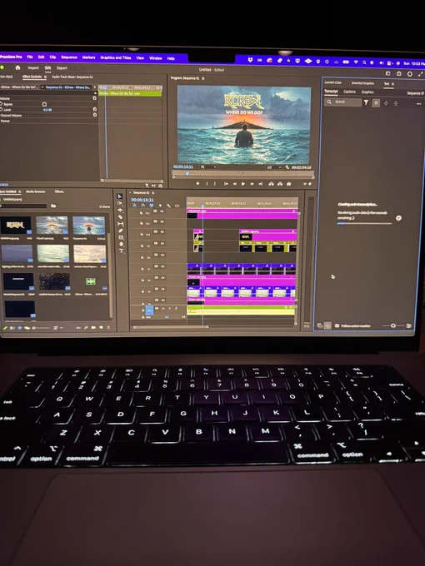This screenshot has width=425, height=566.
Task: Toggle eye visibility on third video track
Action: (162, 232)
